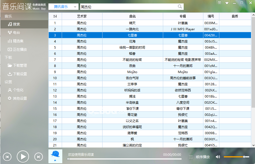This screenshot has width=255, height=164.
Task: Click the vertical scrollbar thumb
Action: coord(253,62)
